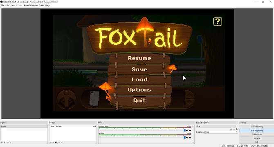Toggle visibility eye of Game Capture 2
This screenshot has height=147, width=274.
[x=94, y=127]
